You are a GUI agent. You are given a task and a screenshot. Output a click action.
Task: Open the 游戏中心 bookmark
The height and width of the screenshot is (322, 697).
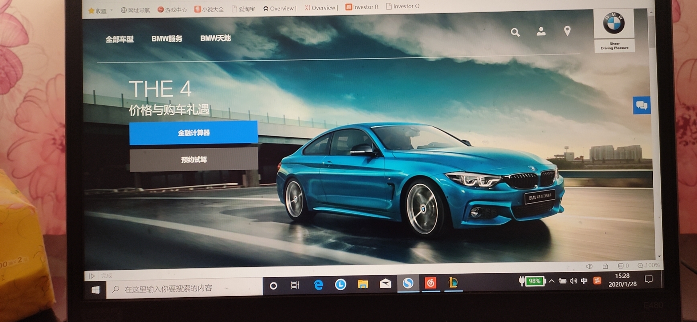[172, 9]
